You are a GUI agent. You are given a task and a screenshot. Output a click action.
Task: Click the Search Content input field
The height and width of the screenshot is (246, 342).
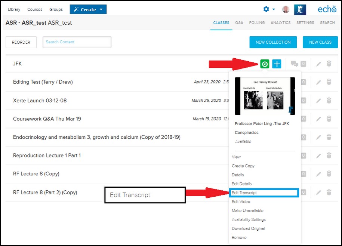tap(77, 42)
